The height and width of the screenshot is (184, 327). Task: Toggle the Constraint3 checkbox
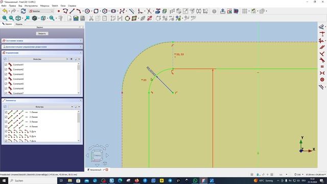click(x=6, y=74)
